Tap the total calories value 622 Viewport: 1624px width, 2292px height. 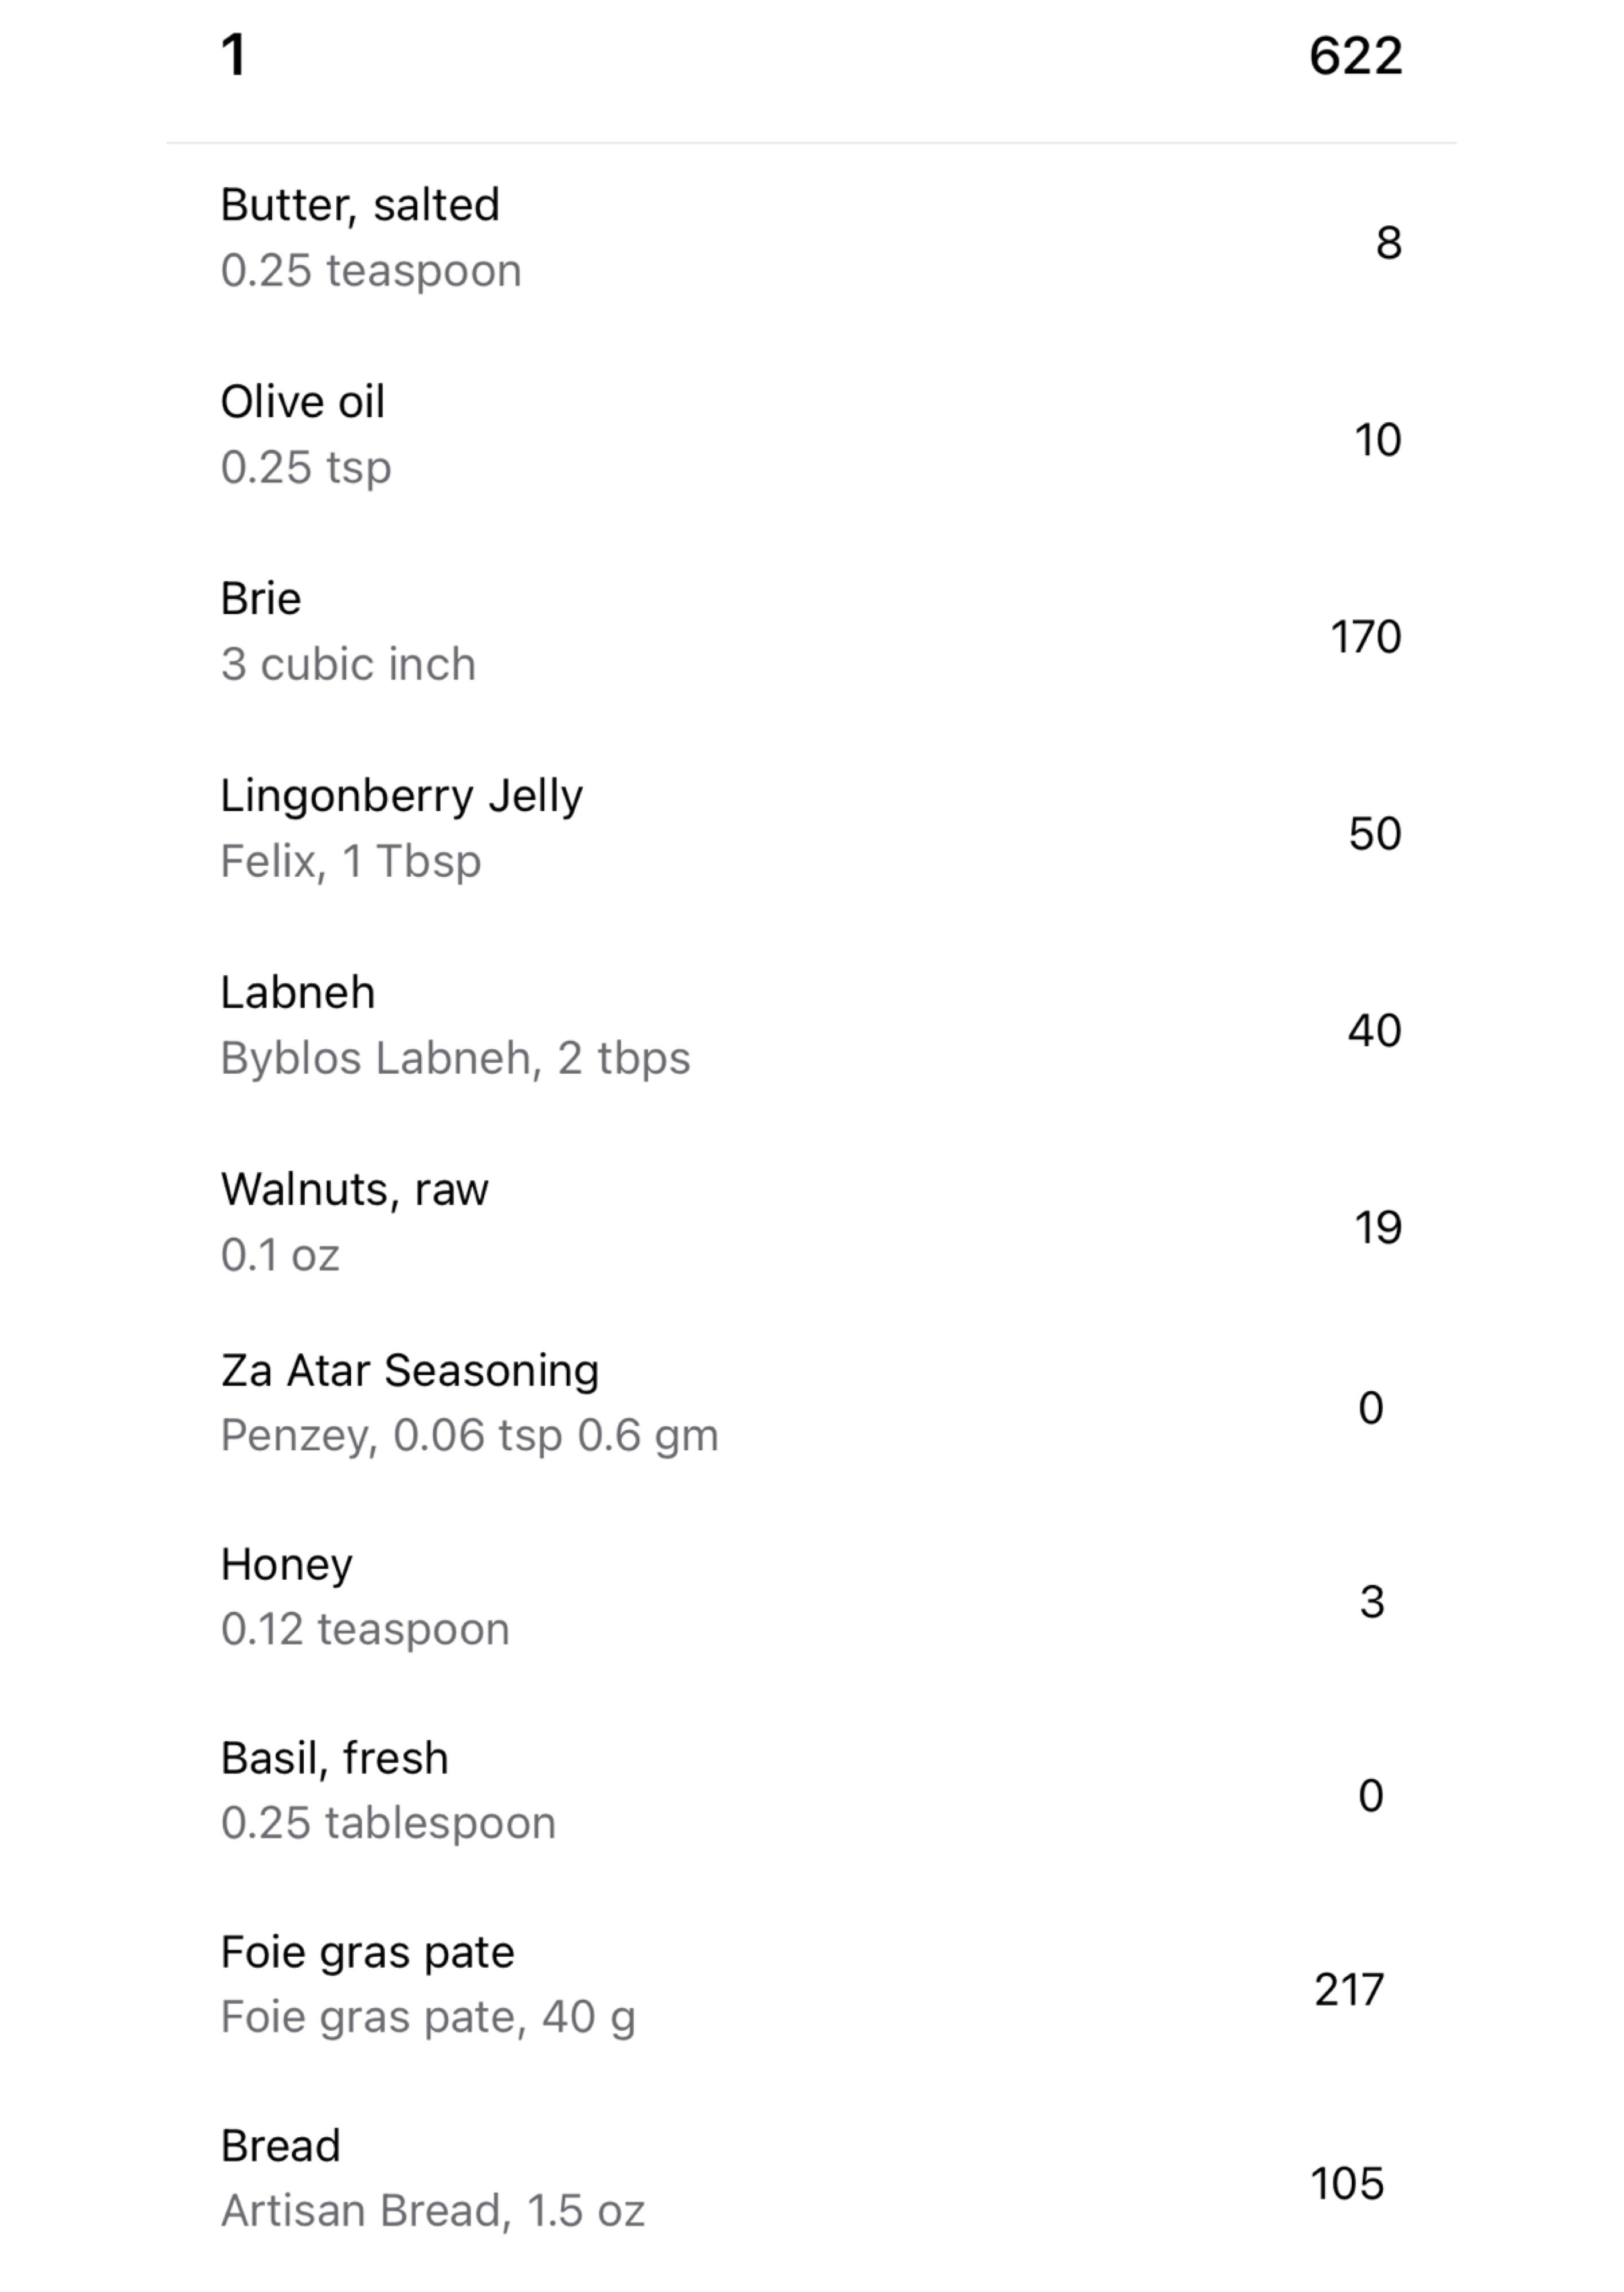[x=1355, y=56]
